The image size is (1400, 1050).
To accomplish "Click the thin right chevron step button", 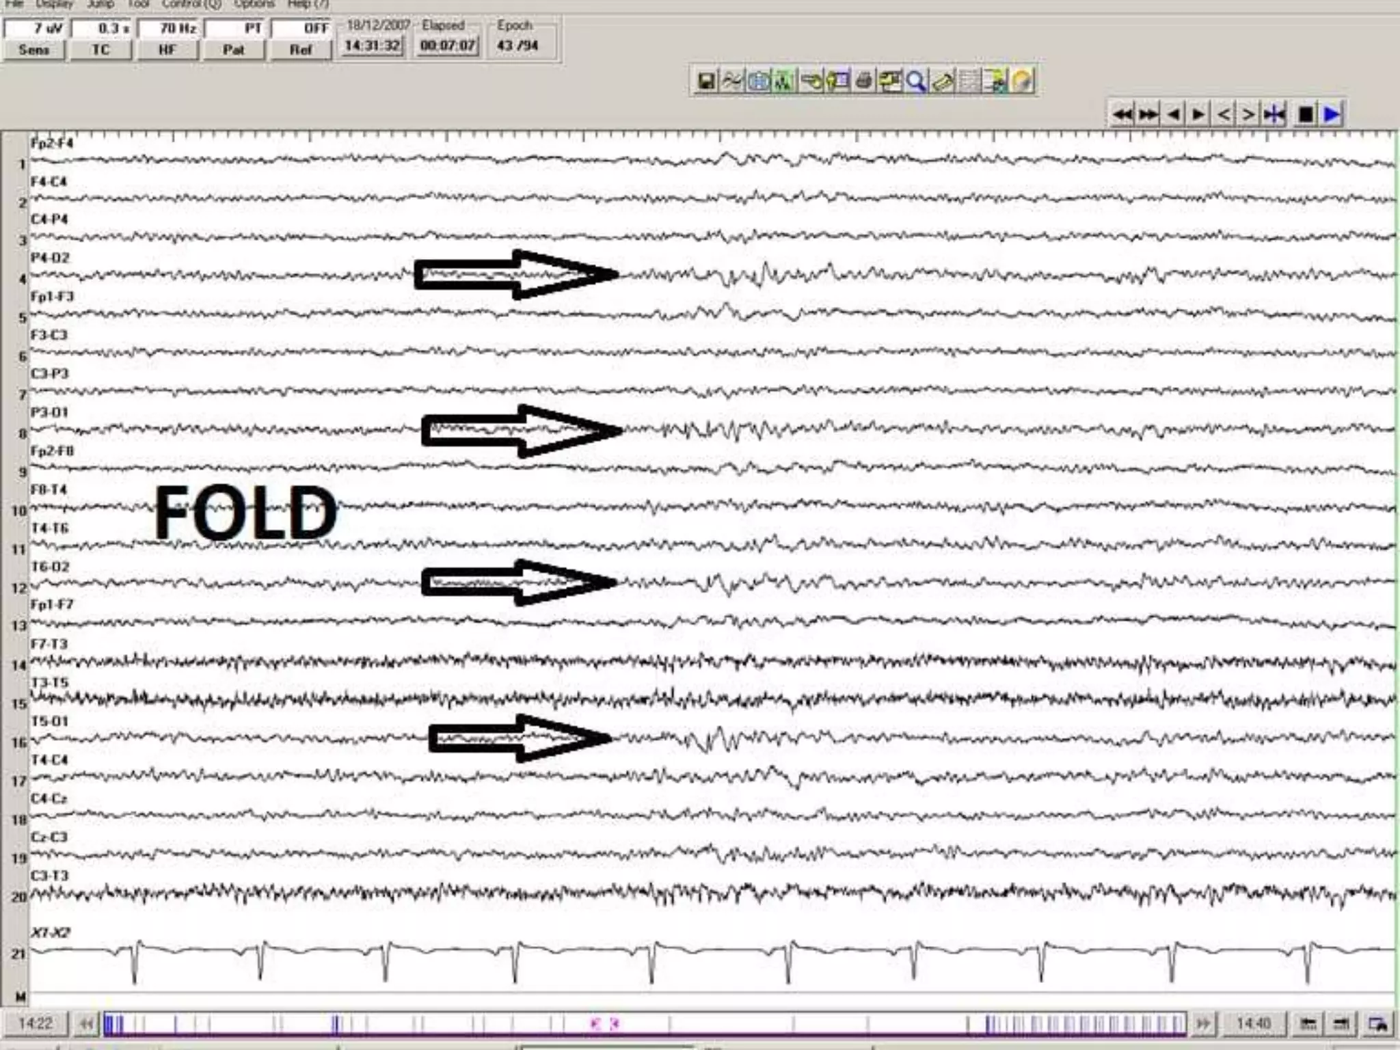I will [x=1248, y=114].
